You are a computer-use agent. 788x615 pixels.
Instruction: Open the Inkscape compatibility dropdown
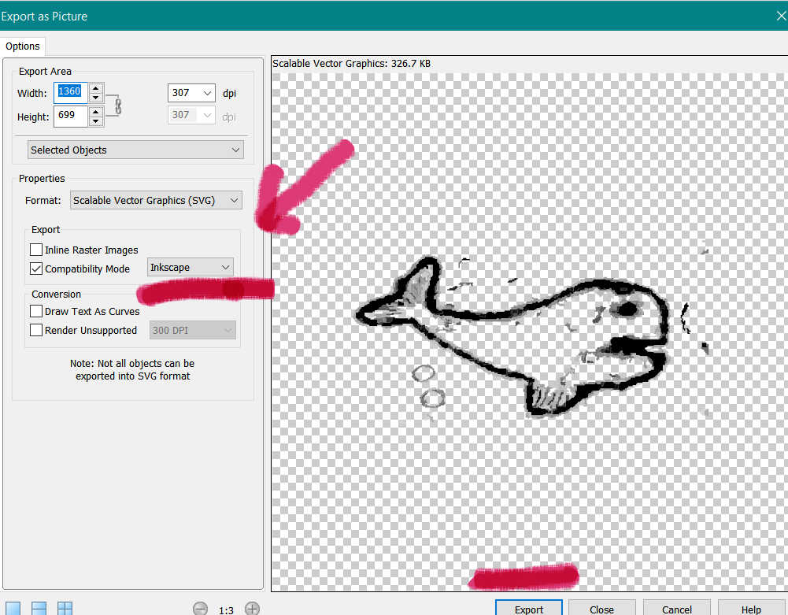(x=190, y=267)
